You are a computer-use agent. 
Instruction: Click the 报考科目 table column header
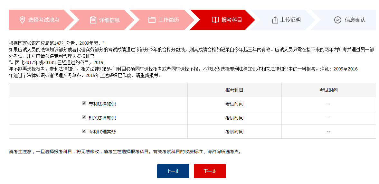coord(234,90)
